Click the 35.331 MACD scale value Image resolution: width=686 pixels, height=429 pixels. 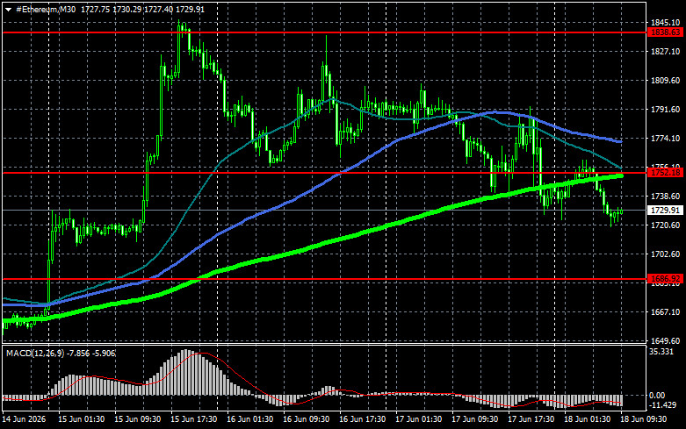pos(661,351)
